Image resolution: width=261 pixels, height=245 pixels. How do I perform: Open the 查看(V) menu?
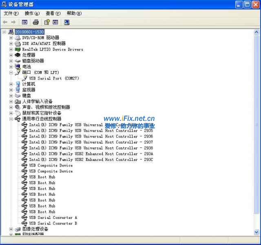[53, 13]
